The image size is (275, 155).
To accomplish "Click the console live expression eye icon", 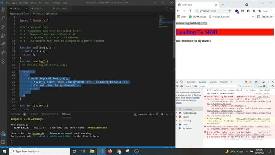I will coord(196,86).
